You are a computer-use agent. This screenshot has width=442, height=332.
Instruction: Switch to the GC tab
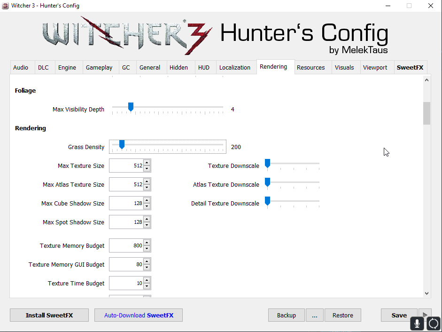pyautogui.click(x=126, y=67)
